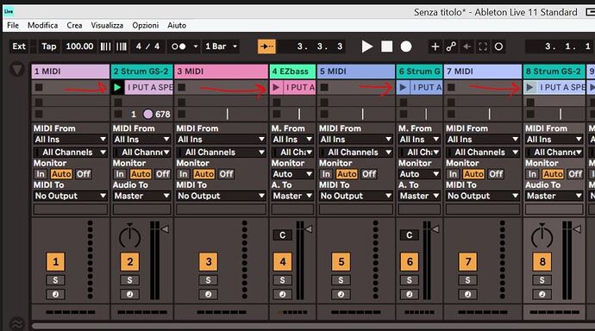
Task: Expand track 3 MIDI To No Output dropdown
Action: tap(221, 196)
